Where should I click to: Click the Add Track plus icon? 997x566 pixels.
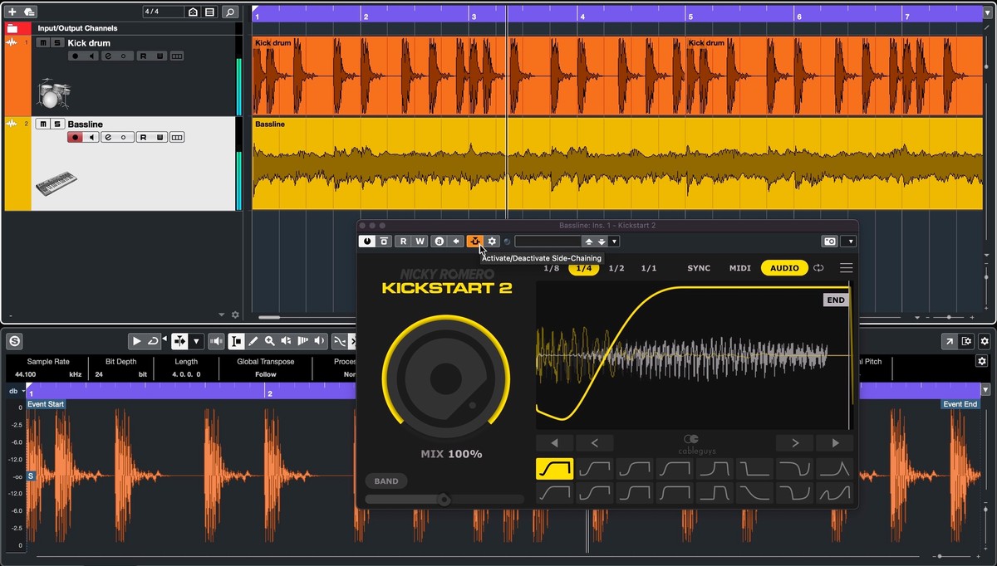(x=12, y=12)
